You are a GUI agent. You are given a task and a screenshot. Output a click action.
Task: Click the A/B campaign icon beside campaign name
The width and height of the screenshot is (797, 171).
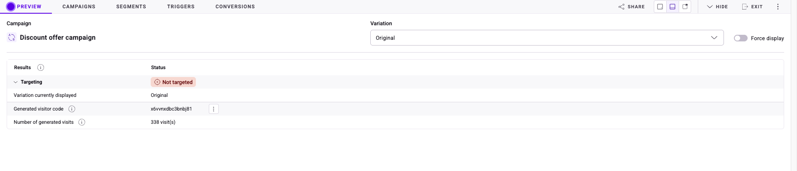pos(12,37)
